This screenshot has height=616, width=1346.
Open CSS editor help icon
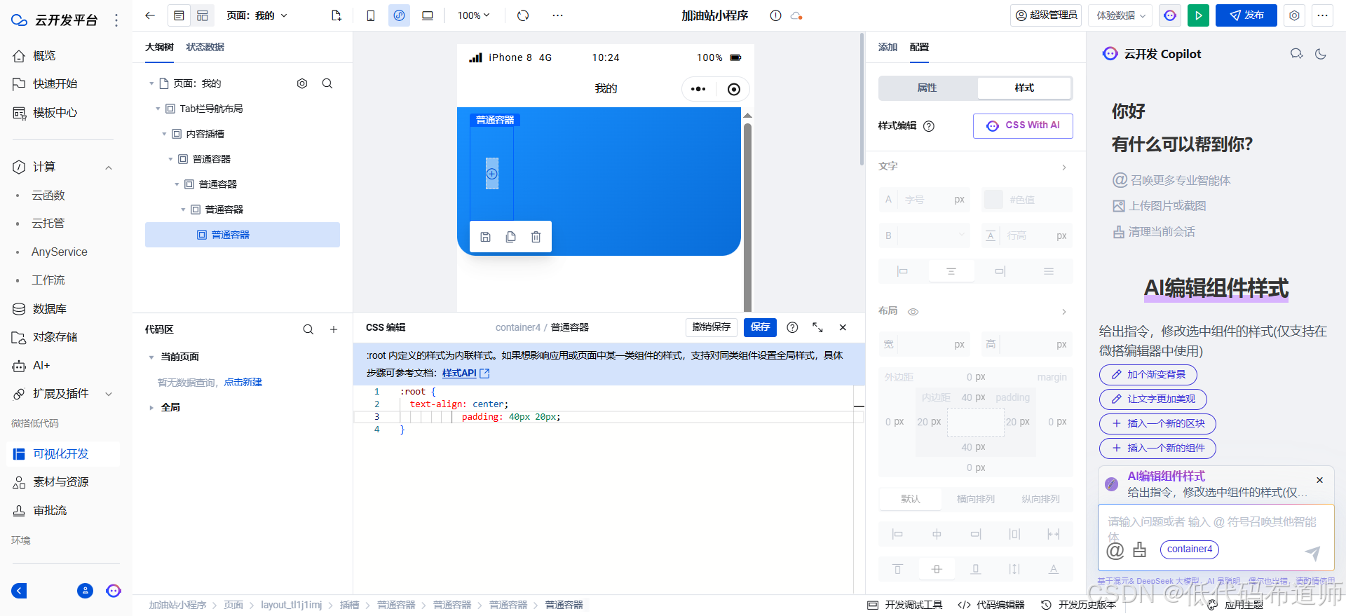coord(792,327)
